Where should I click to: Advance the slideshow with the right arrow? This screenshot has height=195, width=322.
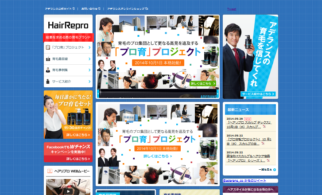(217, 94)
